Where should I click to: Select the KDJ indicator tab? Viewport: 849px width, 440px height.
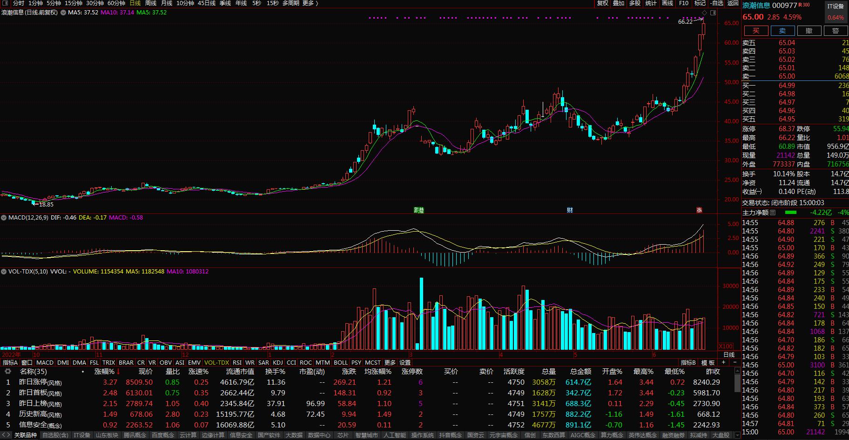278,362
